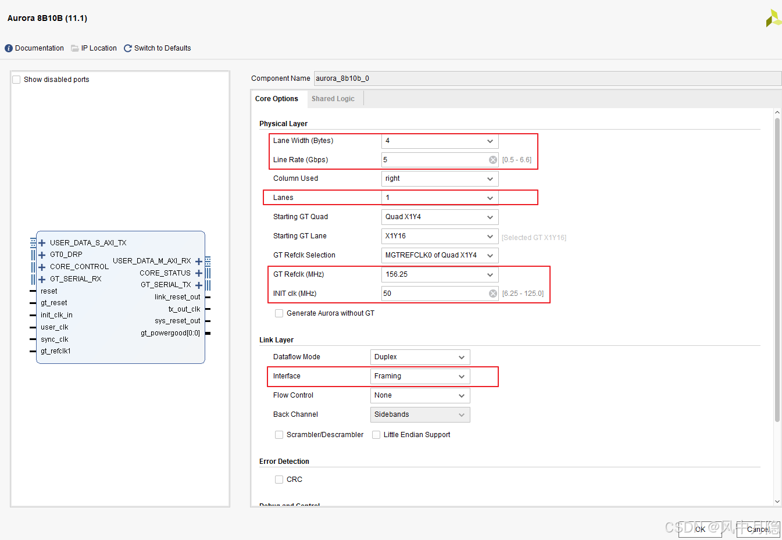
Task: Click the Documentation link
Action: coord(40,48)
